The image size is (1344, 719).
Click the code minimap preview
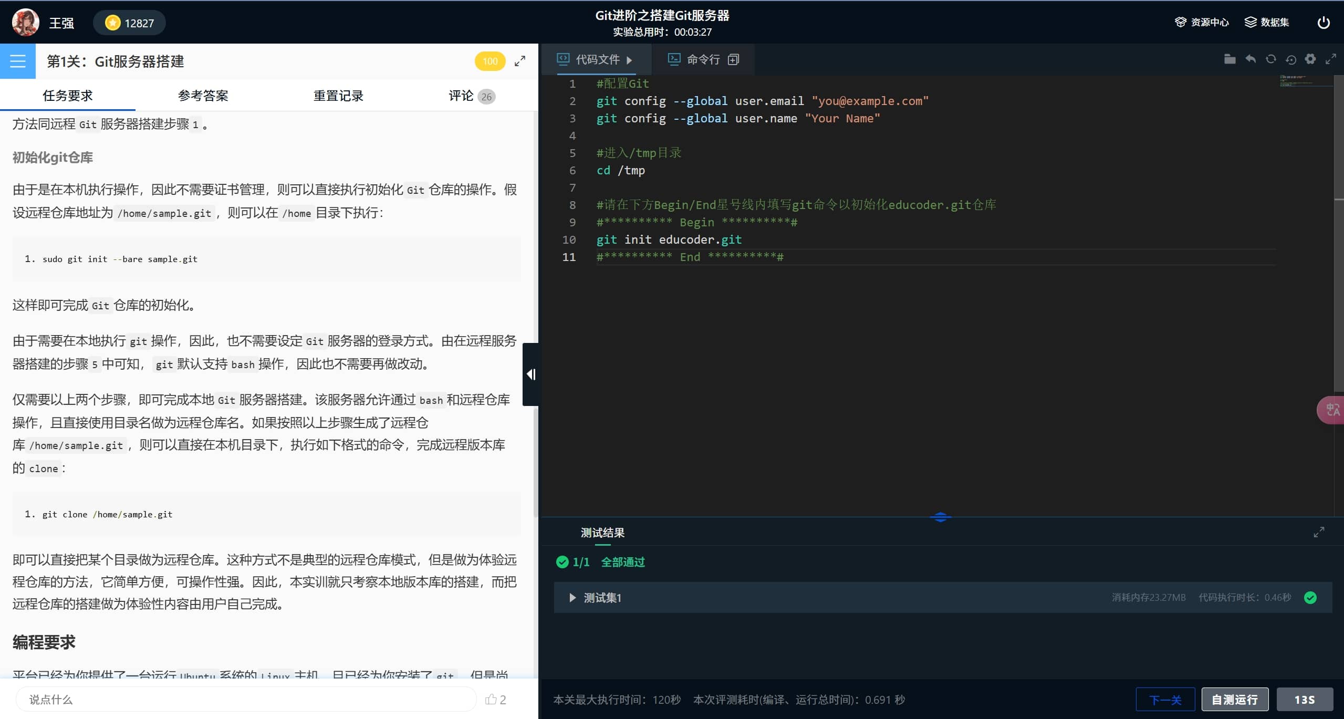click(1306, 81)
